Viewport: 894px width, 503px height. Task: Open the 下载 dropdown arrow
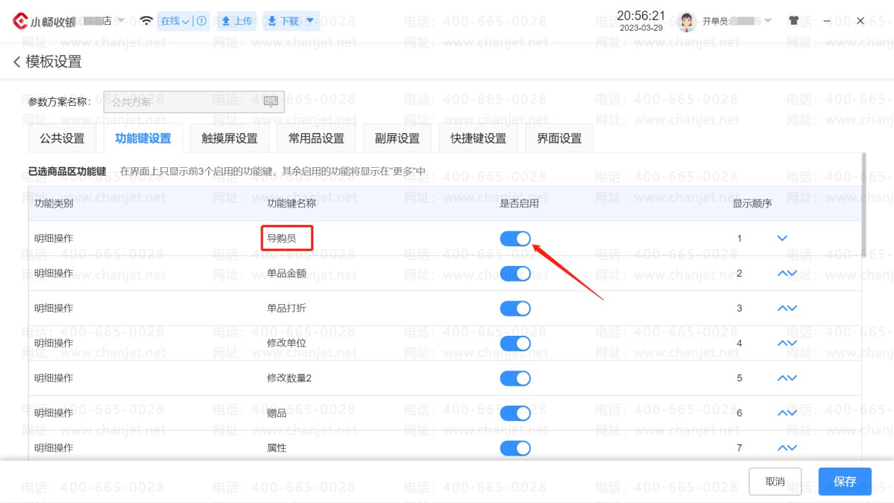click(310, 20)
